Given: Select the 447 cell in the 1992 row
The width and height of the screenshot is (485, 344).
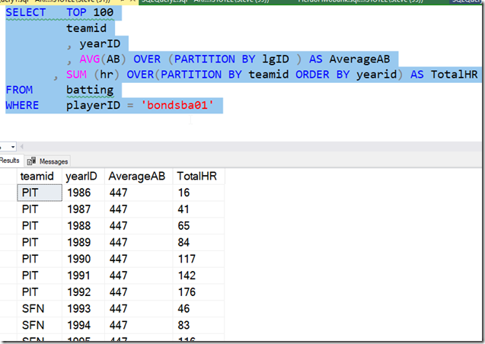Looking at the screenshot, I should [139, 292].
